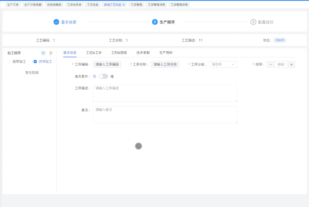Close the 新增工艺信息 tab
This screenshot has height=207, width=309.
pos(124,5)
